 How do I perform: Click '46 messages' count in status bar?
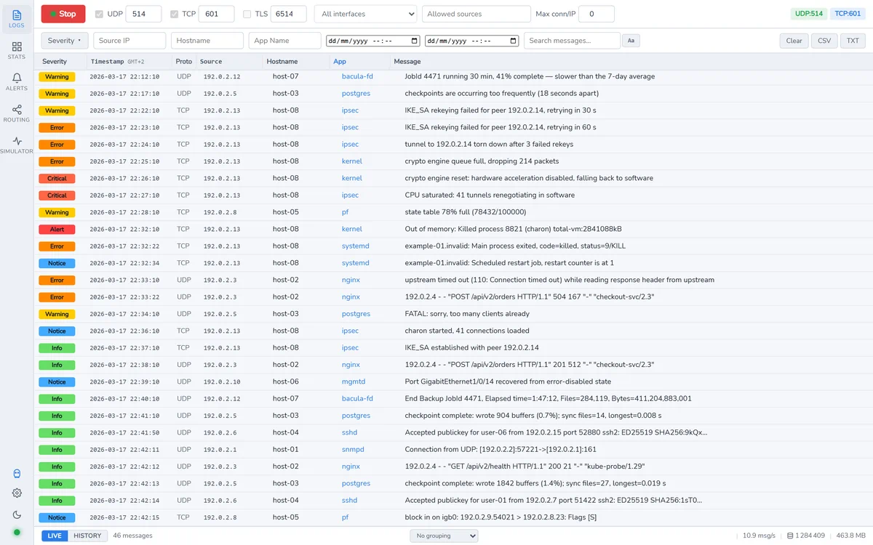(132, 536)
